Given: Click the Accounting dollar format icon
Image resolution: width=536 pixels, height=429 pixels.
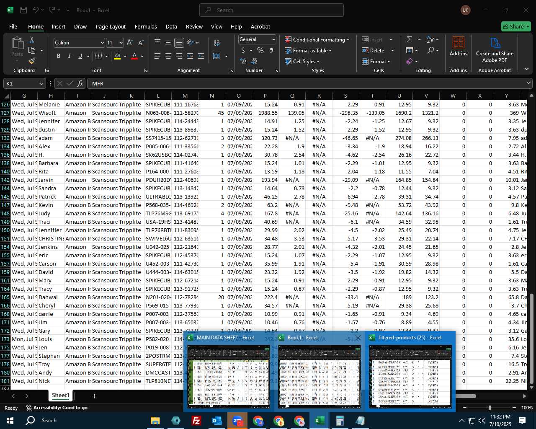Looking at the screenshot, I should (243, 50).
